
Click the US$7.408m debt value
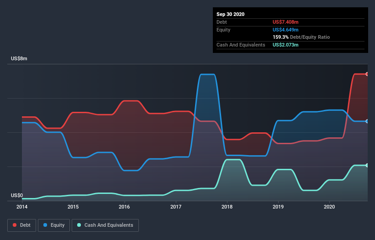click(285, 22)
